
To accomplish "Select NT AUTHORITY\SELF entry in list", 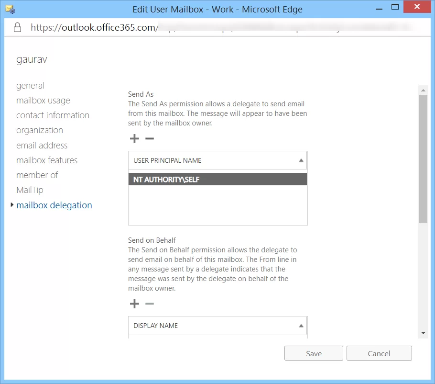I will tap(217, 179).
